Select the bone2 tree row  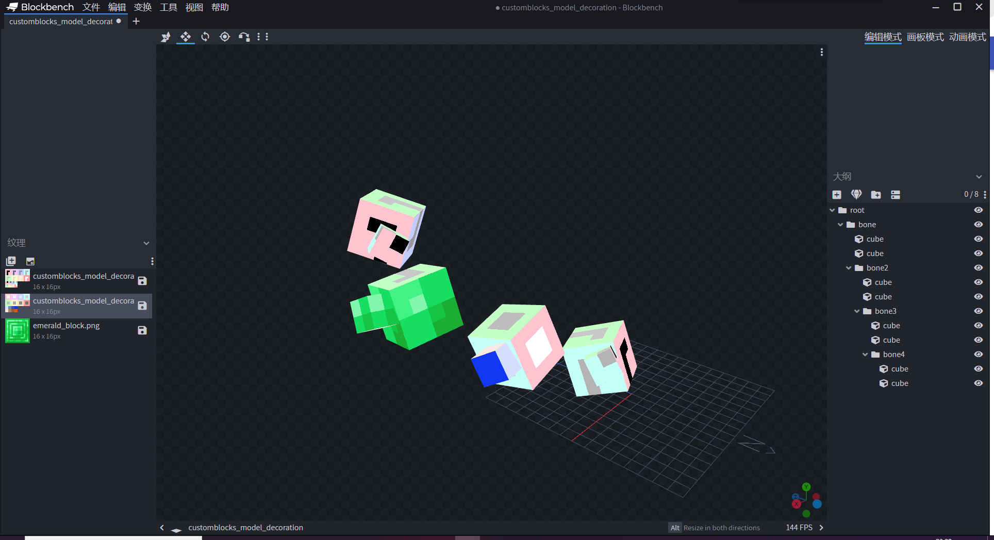tap(908, 268)
